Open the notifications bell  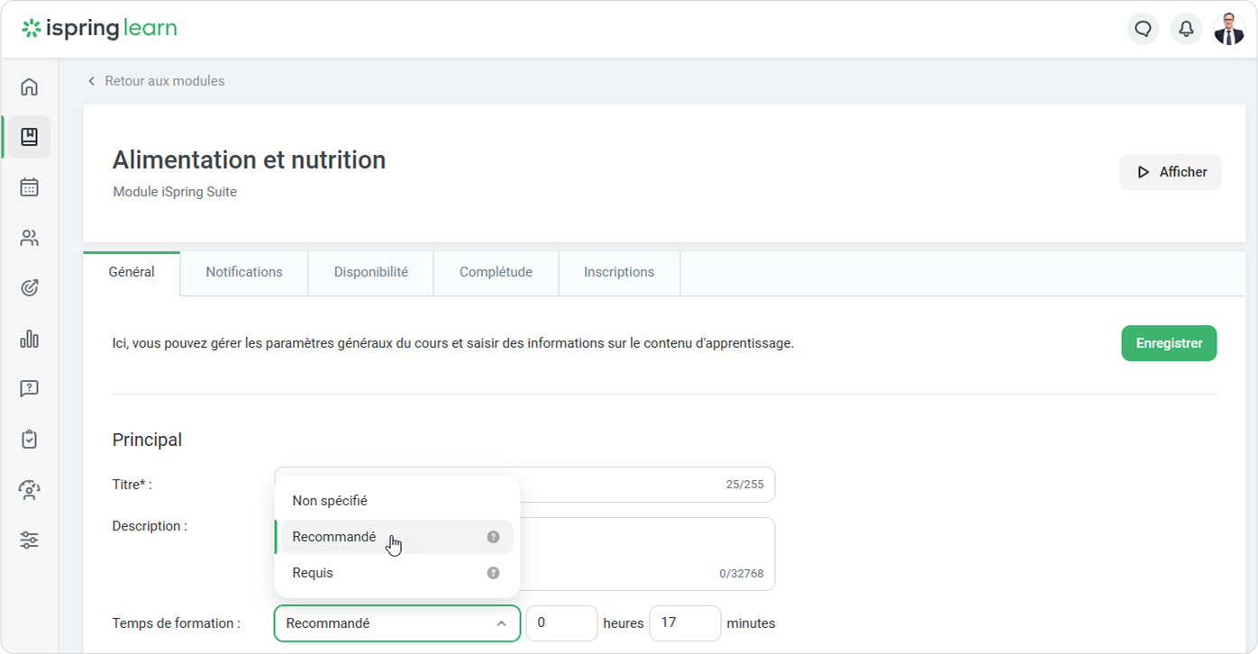point(1186,29)
